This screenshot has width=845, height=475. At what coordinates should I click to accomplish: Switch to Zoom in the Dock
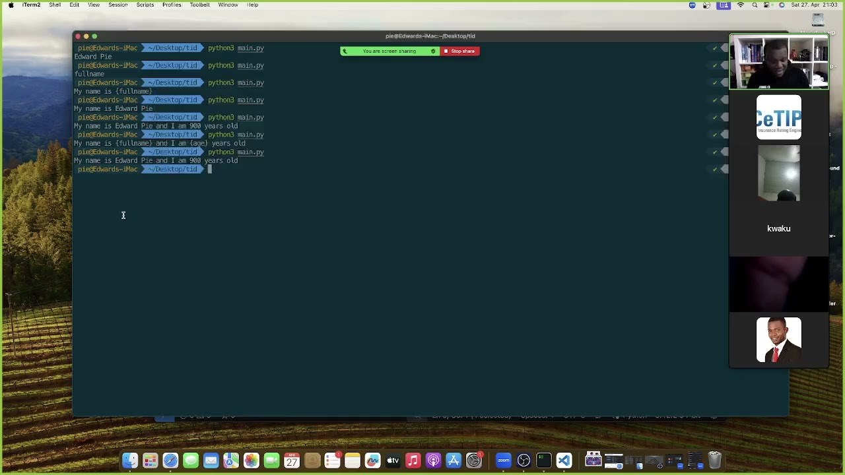pyautogui.click(x=504, y=460)
